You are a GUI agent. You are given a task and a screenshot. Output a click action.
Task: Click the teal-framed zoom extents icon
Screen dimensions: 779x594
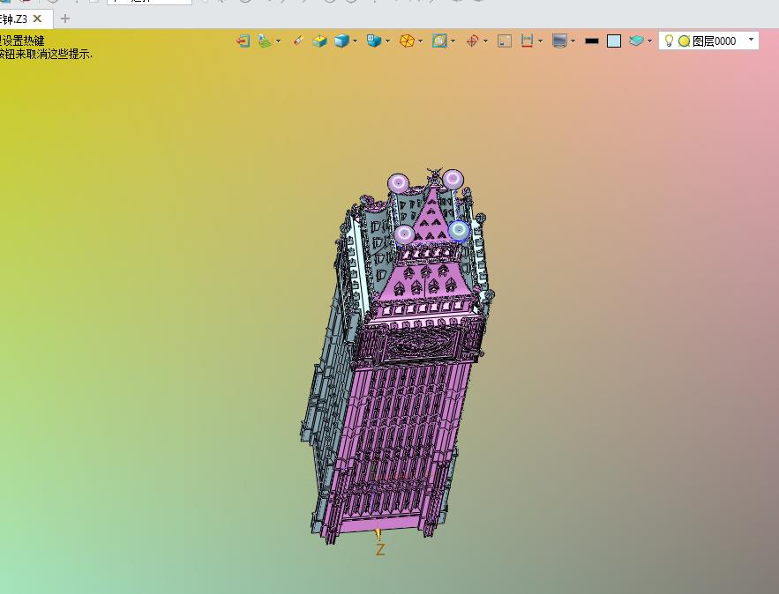pos(439,41)
